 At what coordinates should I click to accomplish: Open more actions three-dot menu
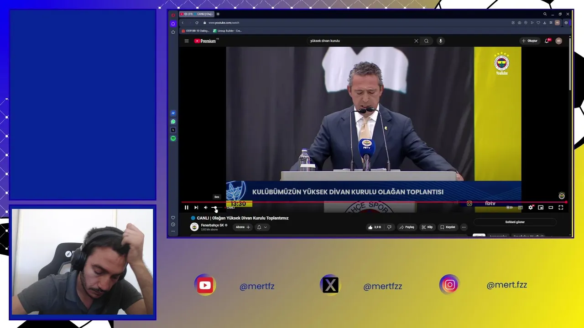click(464, 227)
